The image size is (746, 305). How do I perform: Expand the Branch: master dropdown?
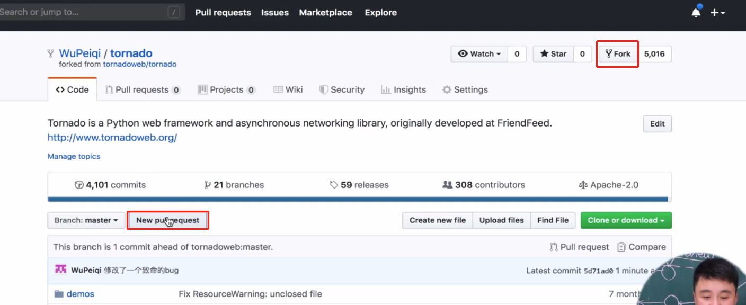click(86, 220)
